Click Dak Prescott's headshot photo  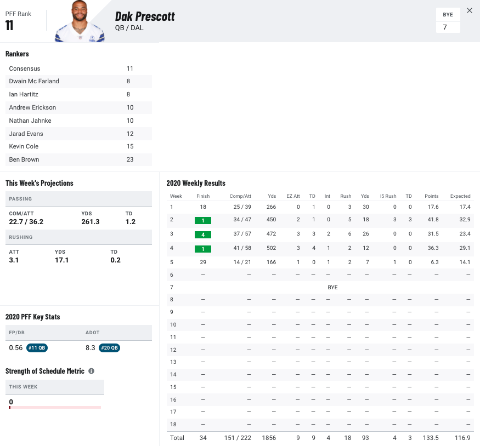click(x=80, y=21)
